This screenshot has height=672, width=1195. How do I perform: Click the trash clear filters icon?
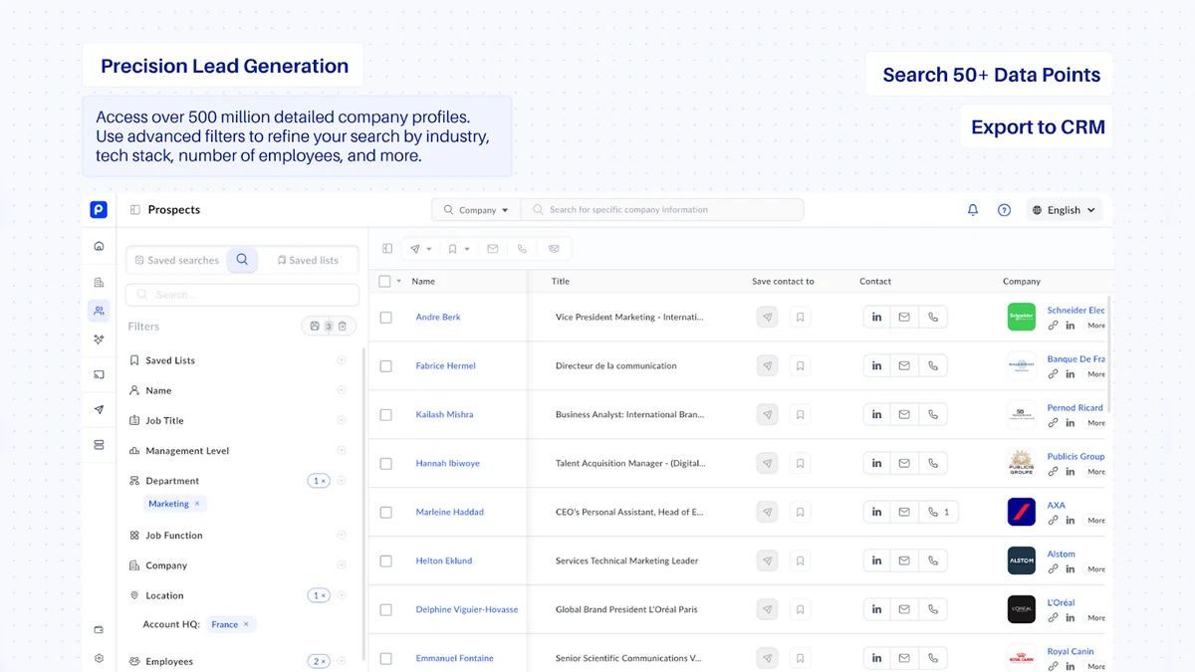[x=342, y=326]
